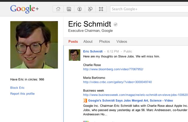The width and height of the screenshot is (188, 122).
Task: Switch to the About tab
Action: pos(88,42)
